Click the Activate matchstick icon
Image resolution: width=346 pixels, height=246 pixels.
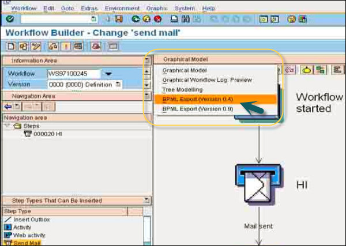pyautogui.click(x=66, y=46)
